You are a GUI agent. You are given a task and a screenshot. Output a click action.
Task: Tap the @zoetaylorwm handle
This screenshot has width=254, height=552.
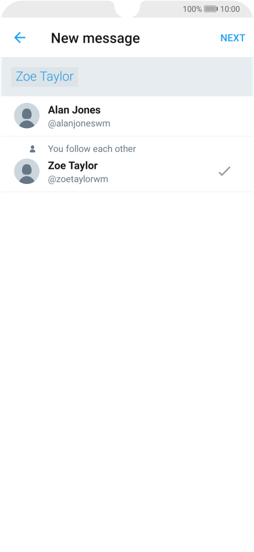(78, 179)
